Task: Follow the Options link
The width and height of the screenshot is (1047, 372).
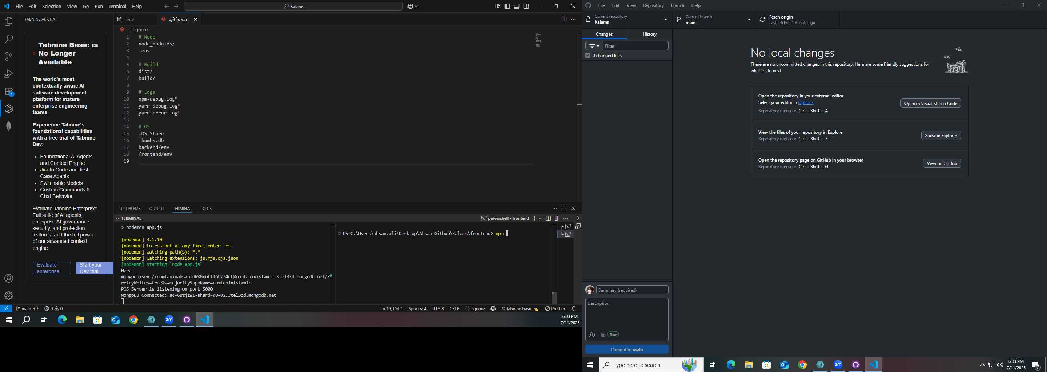Action: click(x=806, y=103)
